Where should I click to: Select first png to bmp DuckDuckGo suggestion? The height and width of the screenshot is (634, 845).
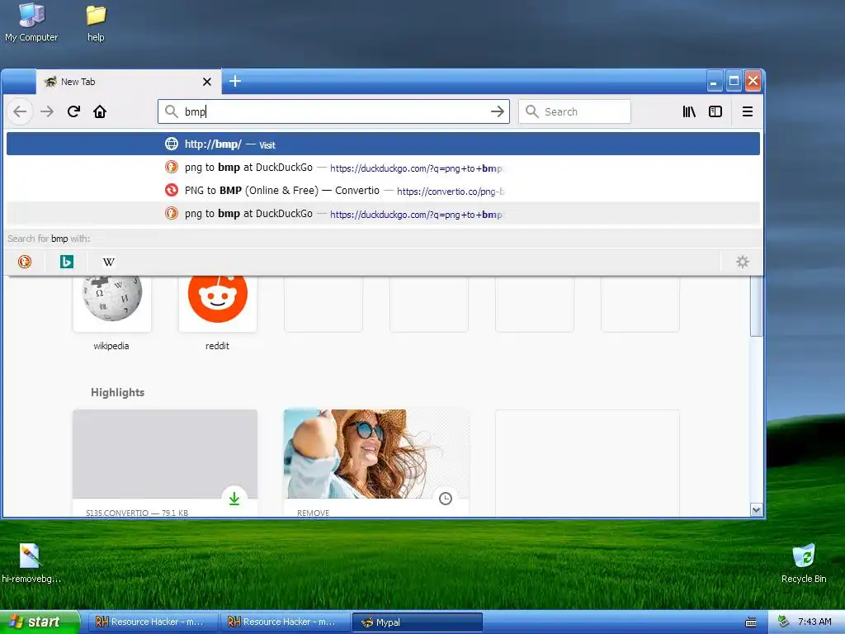click(383, 167)
